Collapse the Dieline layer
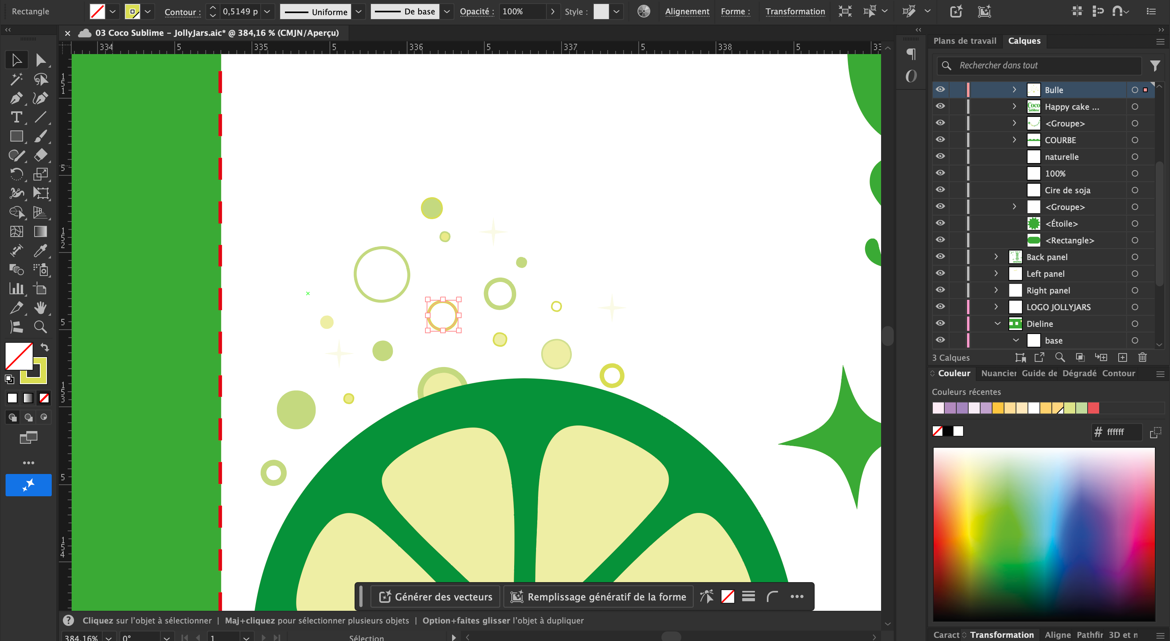1170x641 pixels. click(997, 324)
